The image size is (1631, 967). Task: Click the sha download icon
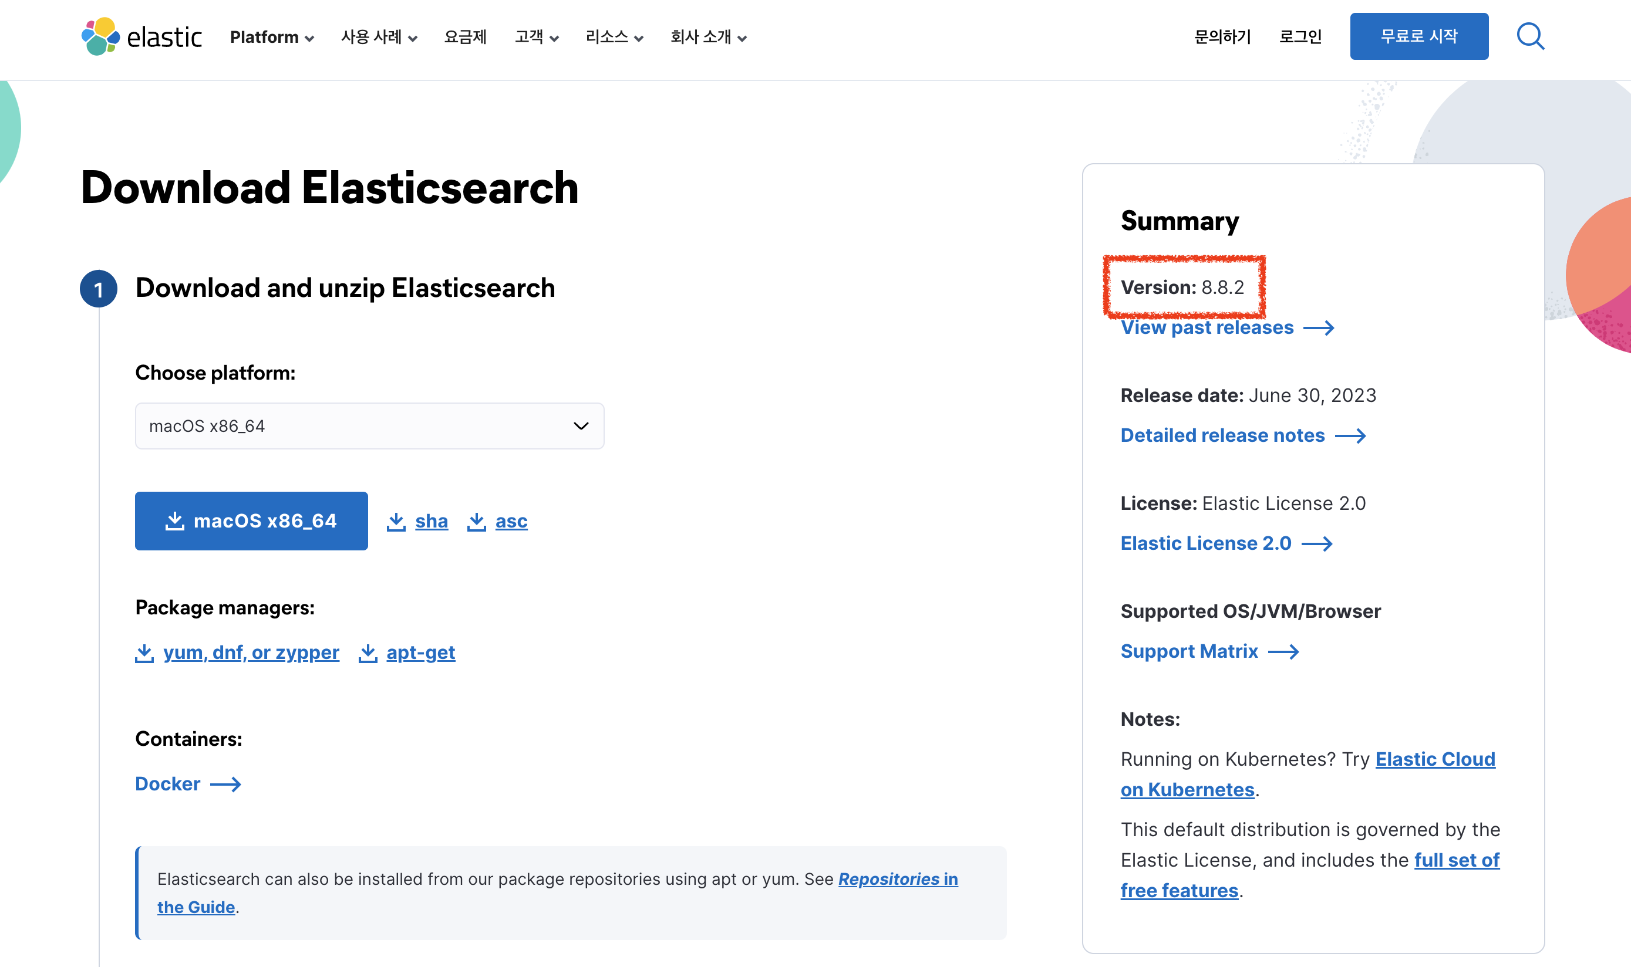pyautogui.click(x=396, y=521)
